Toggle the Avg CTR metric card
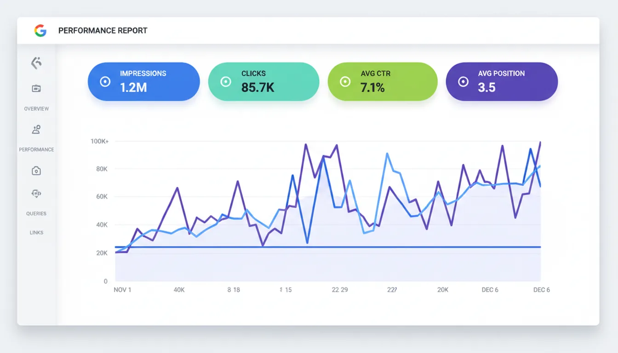 click(x=383, y=81)
